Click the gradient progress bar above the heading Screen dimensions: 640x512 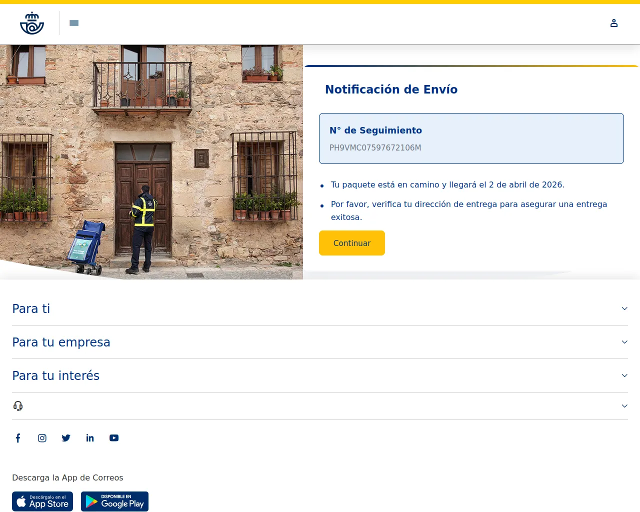(x=471, y=65)
